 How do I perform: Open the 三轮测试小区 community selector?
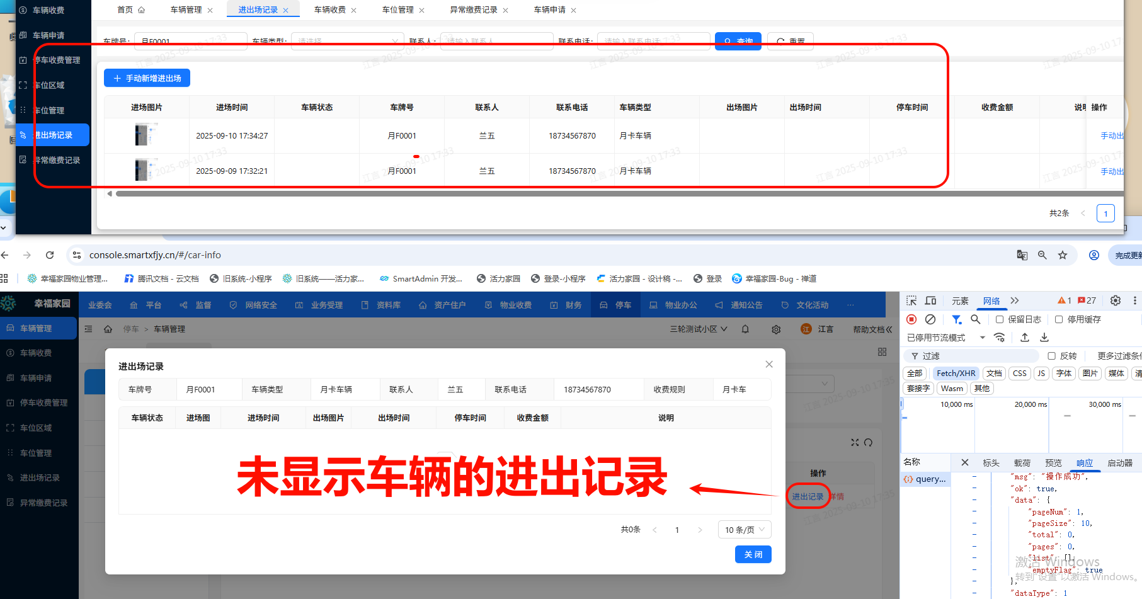tap(697, 329)
